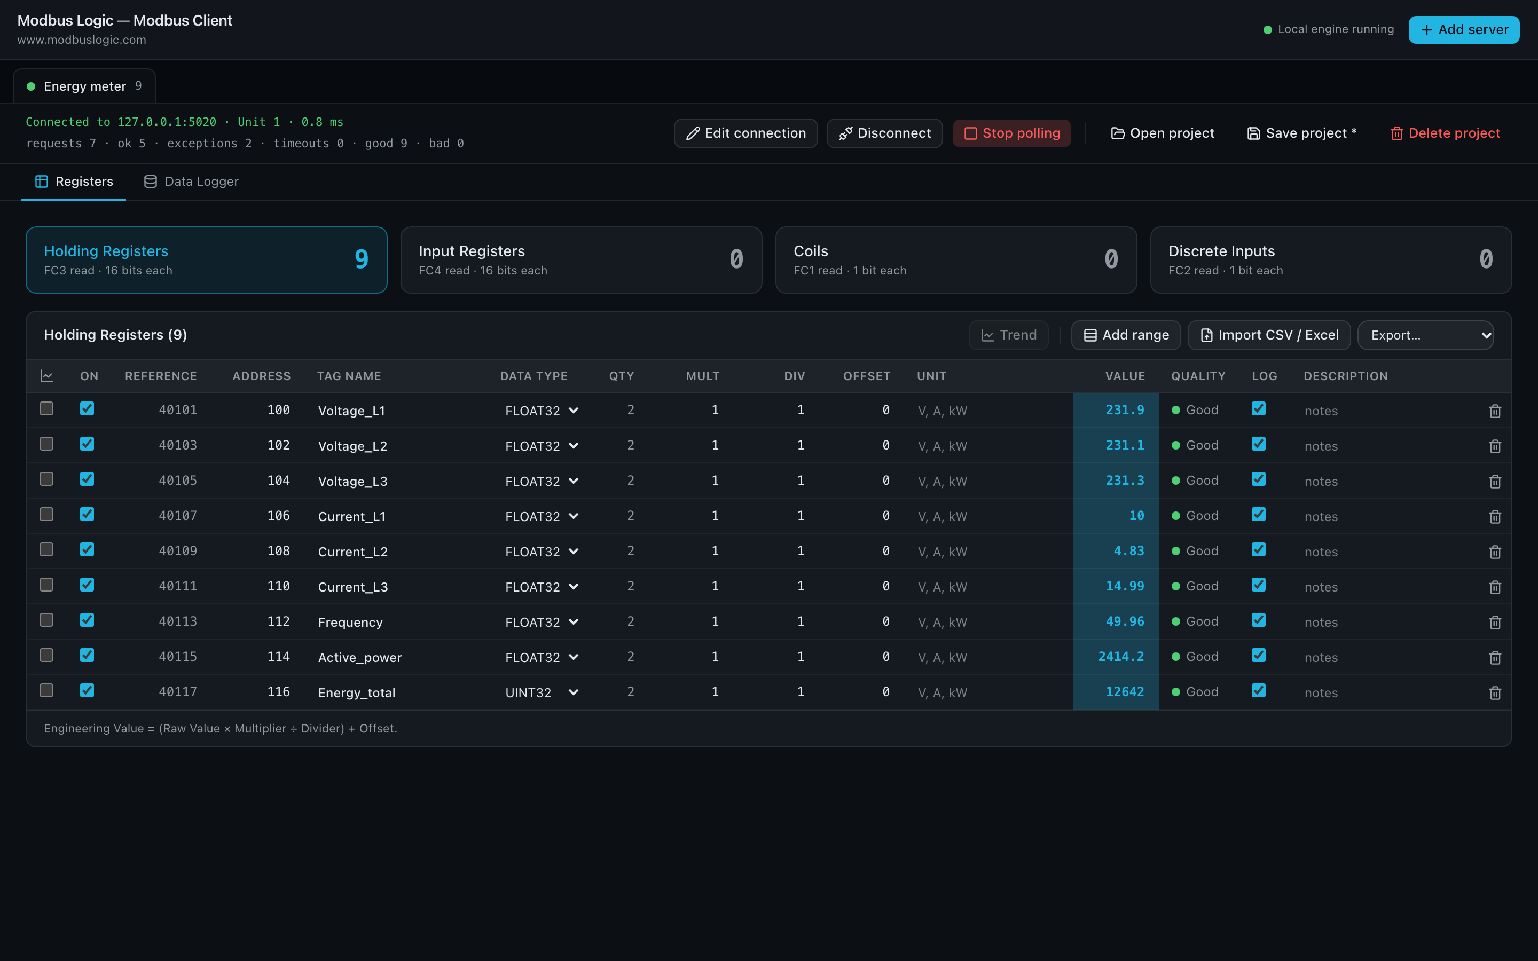Screen dimensions: 1538x961
Task: Click Edit connection
Action: tap(746, 133)
